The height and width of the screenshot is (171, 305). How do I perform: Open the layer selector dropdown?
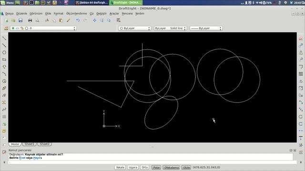click(x=43, y=28)
